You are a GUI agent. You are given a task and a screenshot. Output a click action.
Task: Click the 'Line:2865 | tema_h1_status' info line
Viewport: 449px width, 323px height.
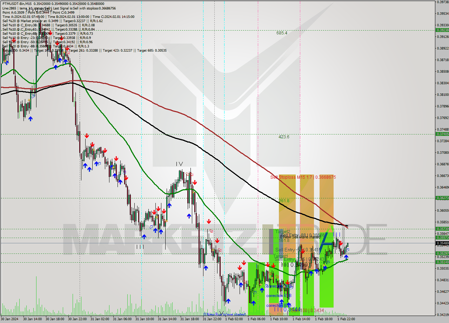(x=59, y=8)
